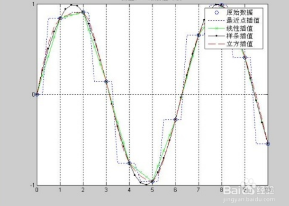
Task: Click the legend label 最近点插值
Action: (x=243, y=20)
